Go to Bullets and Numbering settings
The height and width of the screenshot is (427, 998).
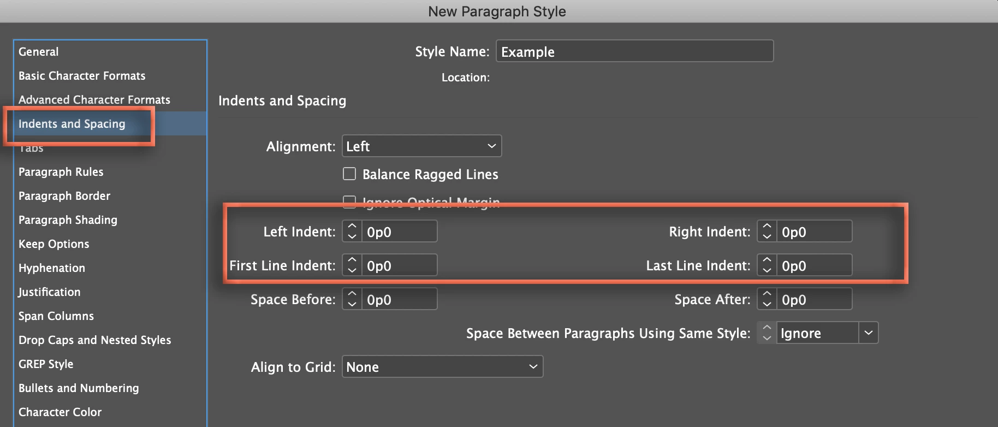pos(79,388)
